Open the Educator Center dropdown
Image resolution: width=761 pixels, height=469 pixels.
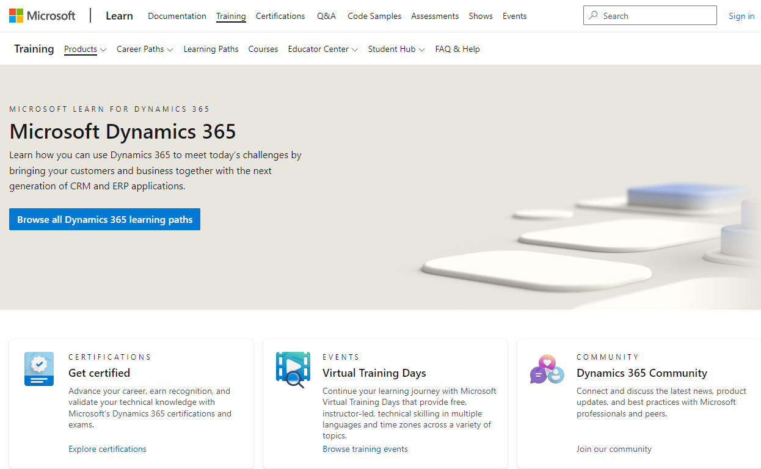click(x=322, y=49)
